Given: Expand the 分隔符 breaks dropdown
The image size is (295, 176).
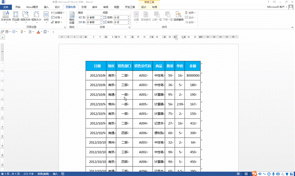Looking at the screenshot, I should click(57, 13).
